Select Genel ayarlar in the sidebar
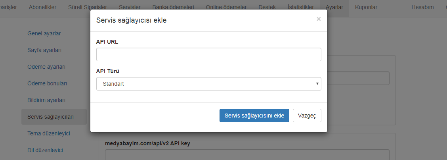 click(44, 33)
